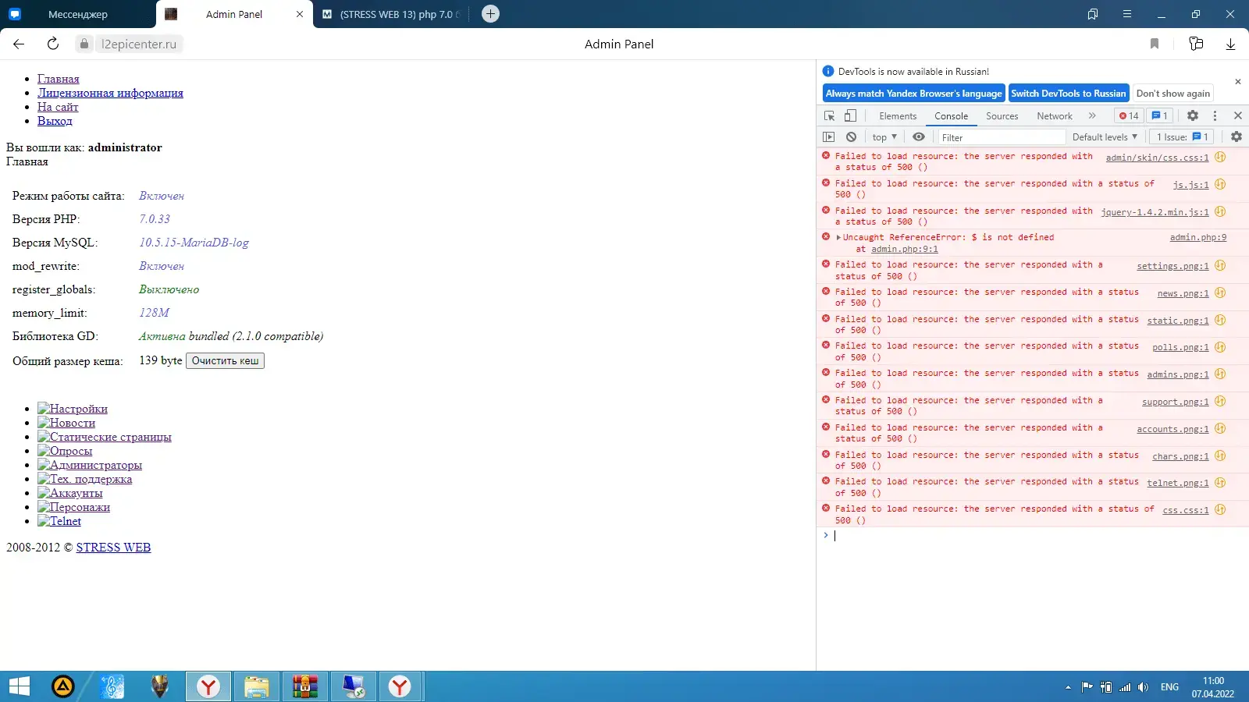Open jquery-1.4.2.min.js:1 source link
The height and width of the screenshot is (702, 1249).
[x=1155, y=212]
